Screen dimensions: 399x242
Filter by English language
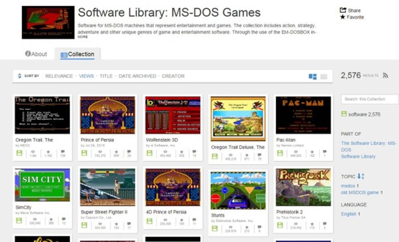(x=348, y=214)
